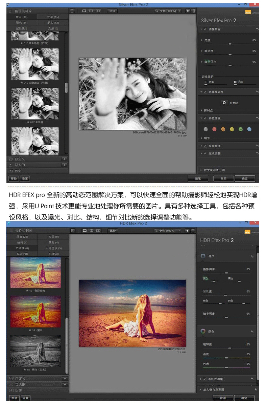Toggle the 胶片种类 checkbox
This screenshot has width=267, height=403.
205,146
